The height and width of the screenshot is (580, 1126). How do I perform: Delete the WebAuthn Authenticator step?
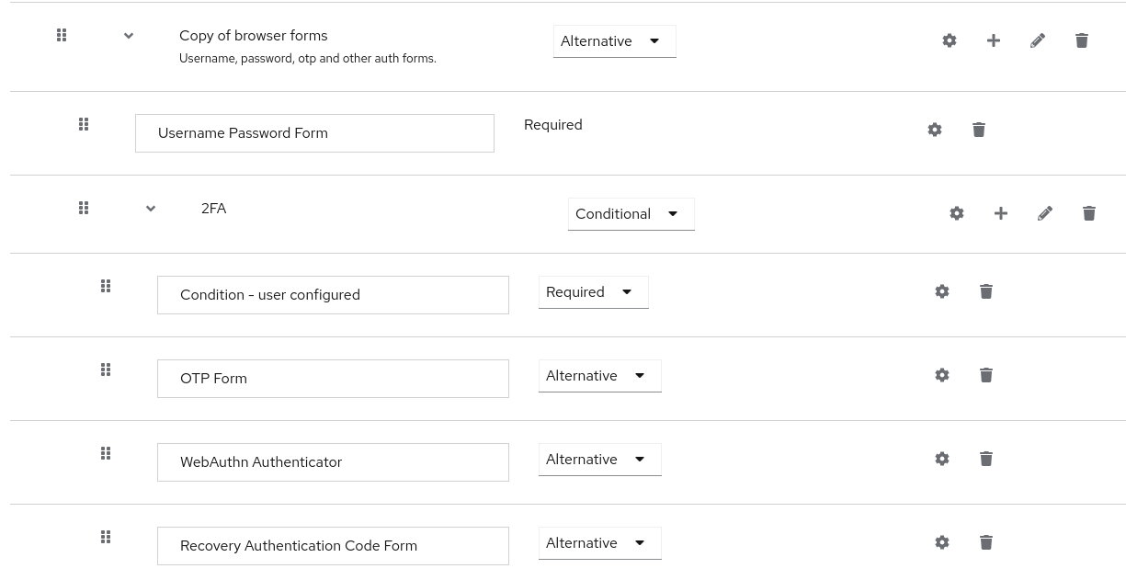[986, 459]
